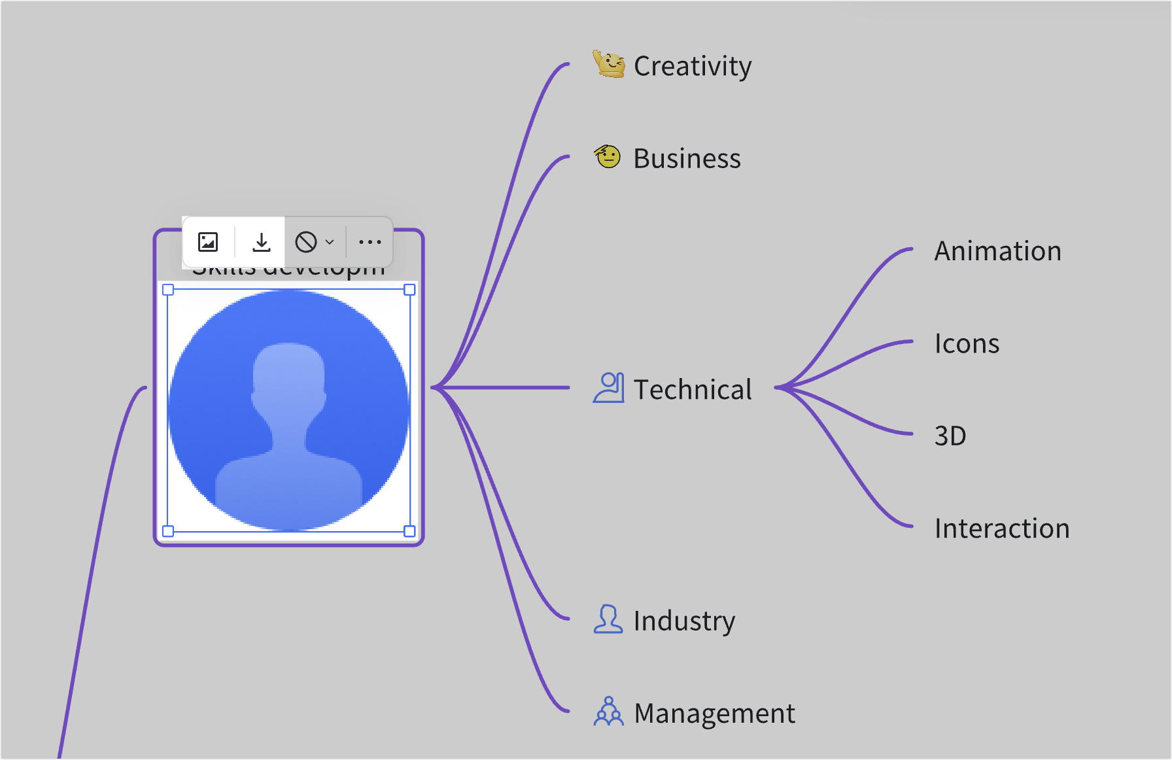This screenshot has height=760, width=1172.
Task: Select the Interaction sub-node
Action: [1002, 528]
